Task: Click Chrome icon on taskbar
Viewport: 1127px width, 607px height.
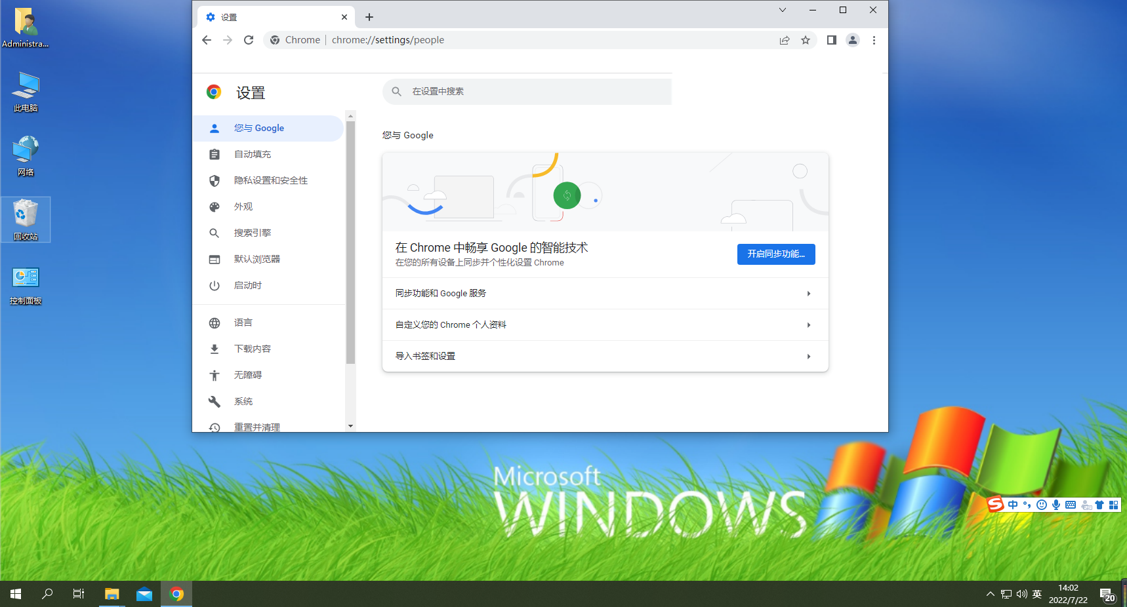Action: coord(176,594)
